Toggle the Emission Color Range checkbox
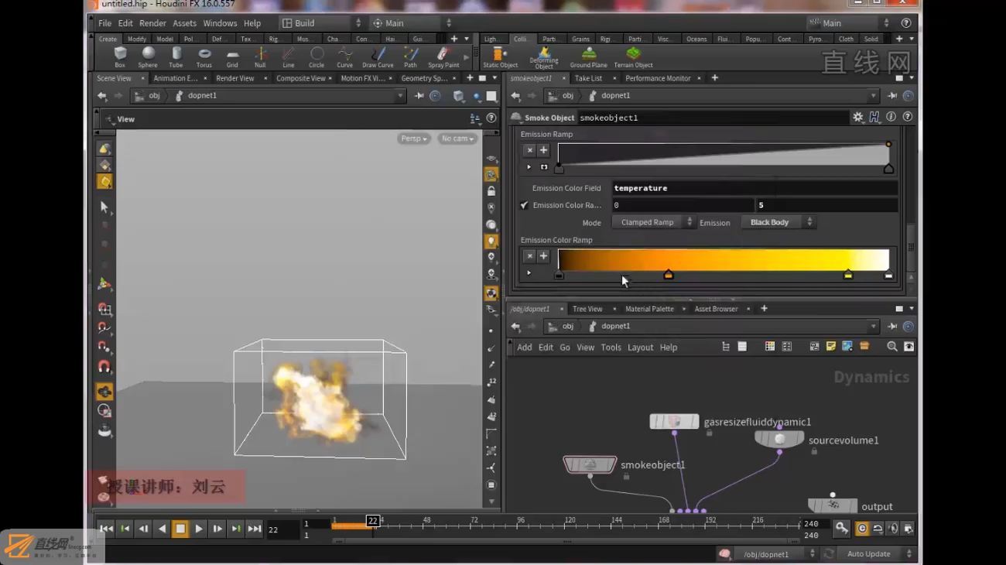The width and height of the screenshot is (1006, 565). [x=524, y=205]
